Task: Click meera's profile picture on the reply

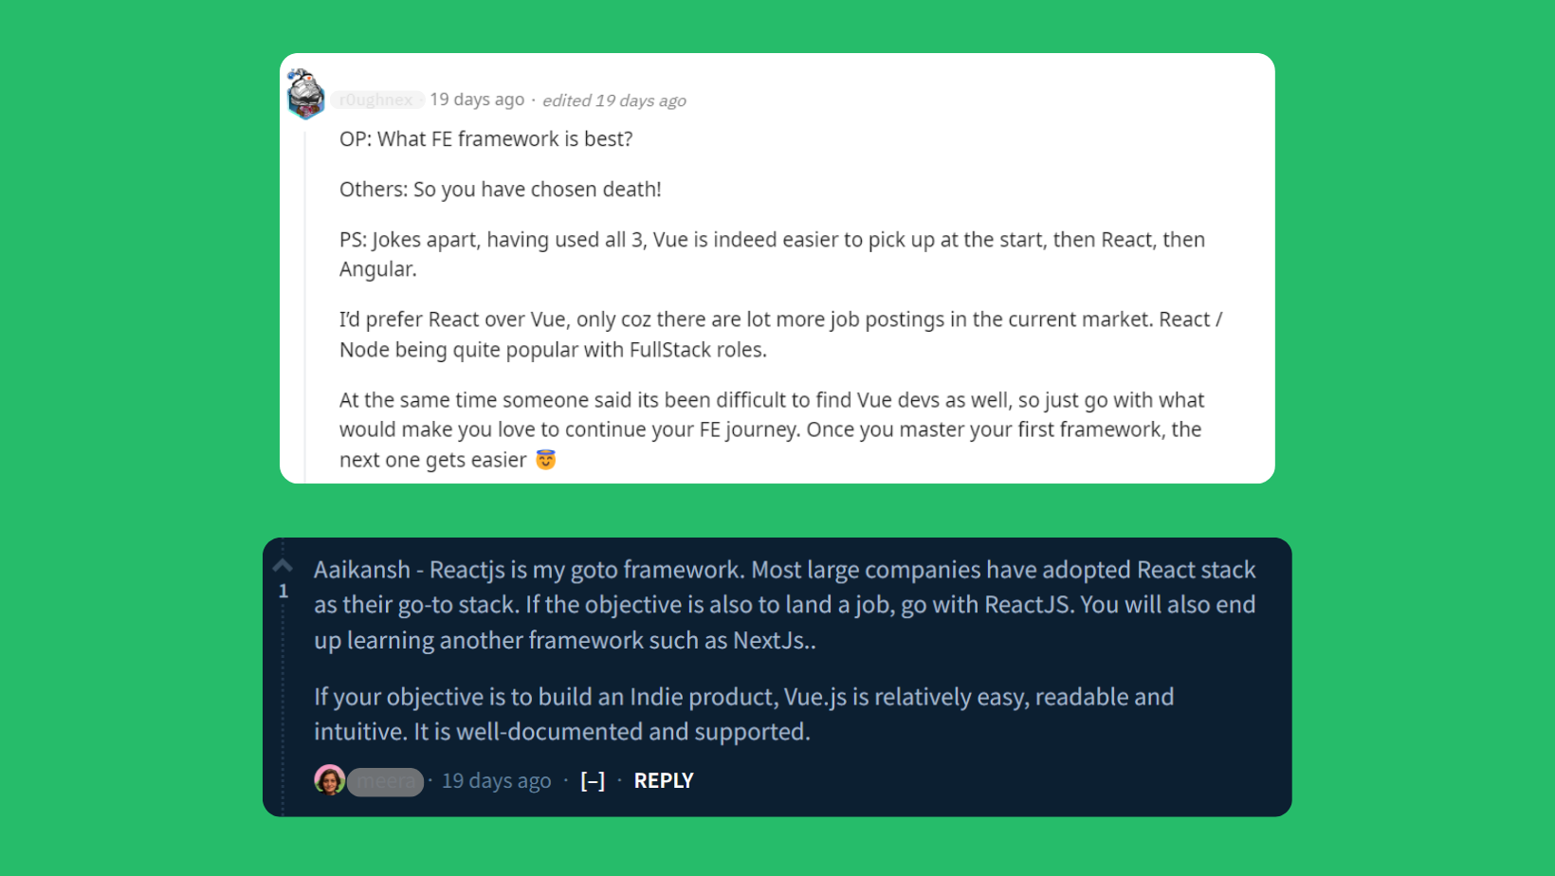Action: point(329,780)
